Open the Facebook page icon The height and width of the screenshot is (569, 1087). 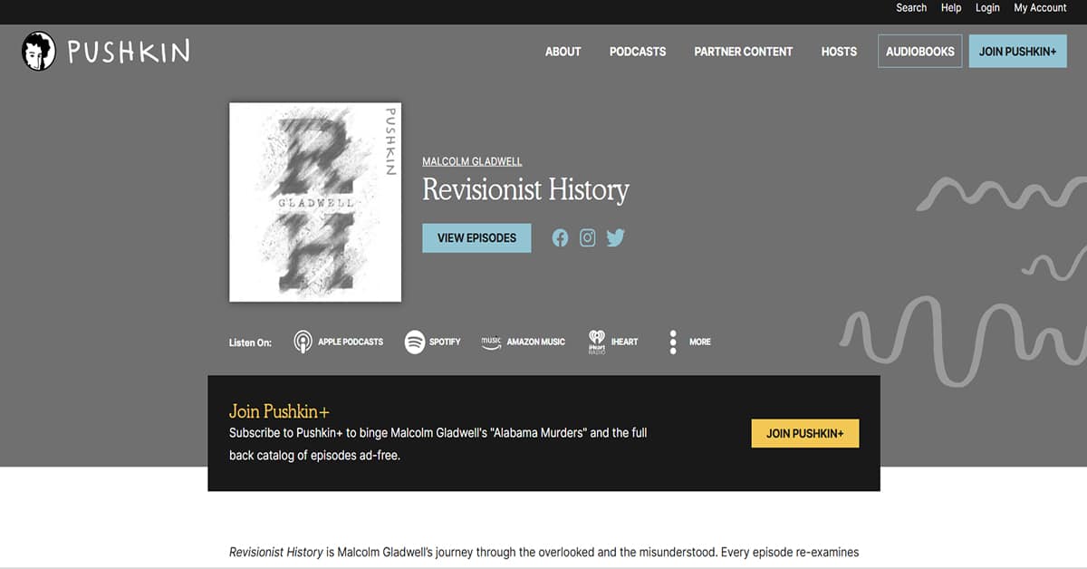coord(560,238)
